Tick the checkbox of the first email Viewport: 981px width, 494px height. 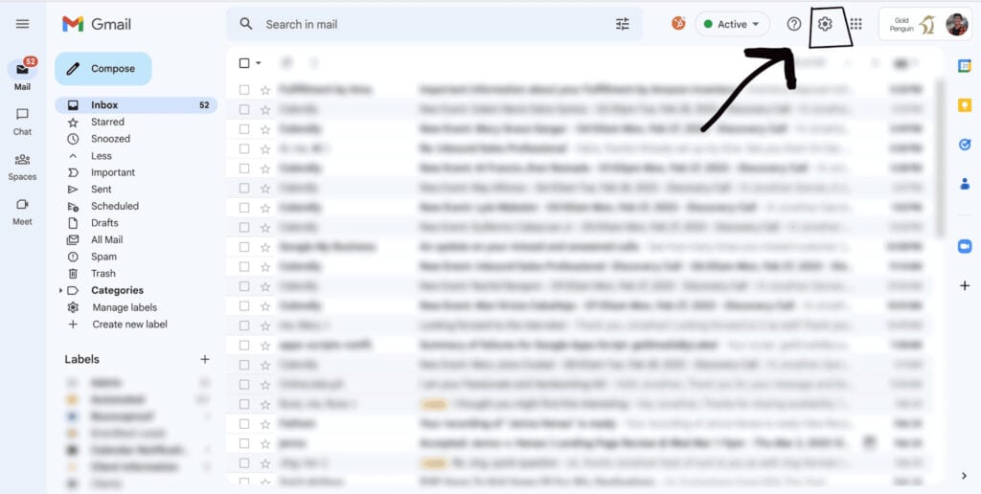tap(244, 89)
